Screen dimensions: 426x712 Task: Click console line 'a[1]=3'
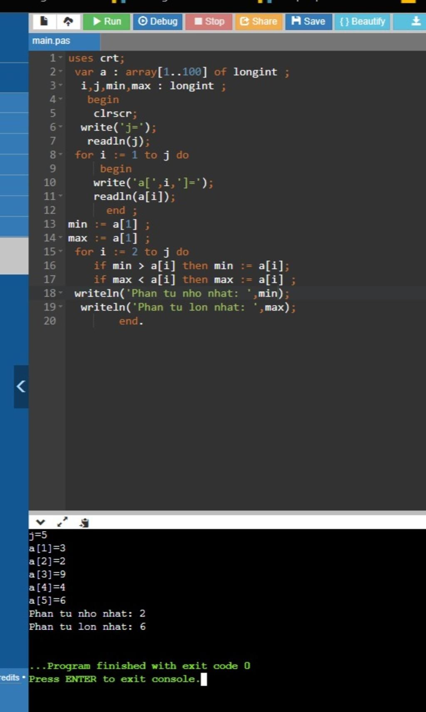coord(47,548)
